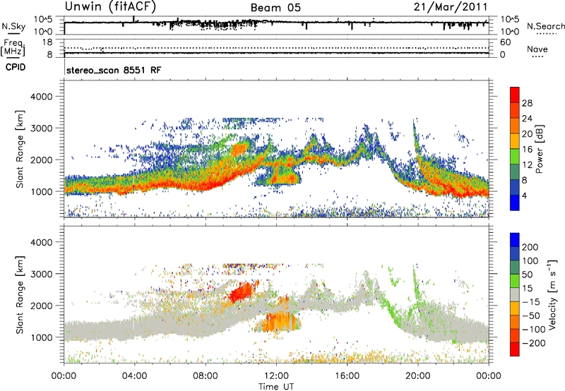The width and height of the screenshot is (565, 391).
Task: Click the '3000' tick of velocity panel
Action: (x=41, y=274)
